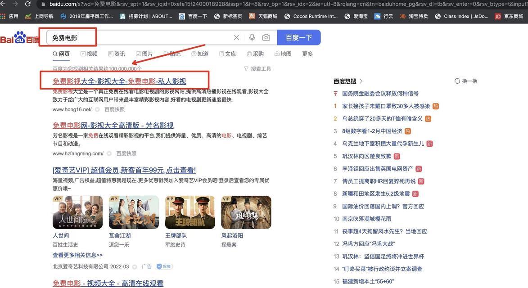Image resolution: width=528 pixels, height=288 pixels.
Task: Open the 2018年扁平风工作 bookmark
Action: [86, 16]
